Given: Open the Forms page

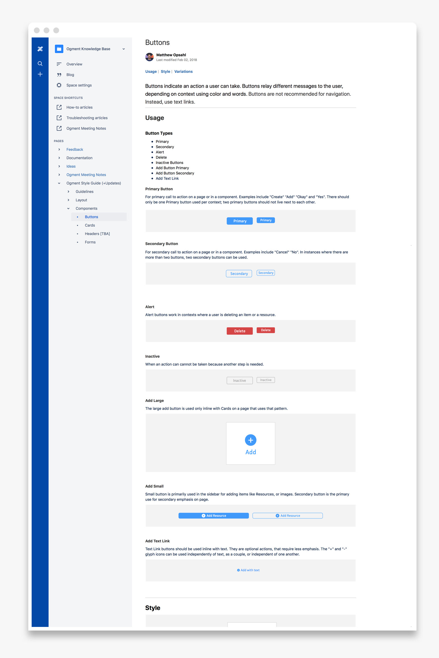Looking at the screenshot, I should 90,242.
